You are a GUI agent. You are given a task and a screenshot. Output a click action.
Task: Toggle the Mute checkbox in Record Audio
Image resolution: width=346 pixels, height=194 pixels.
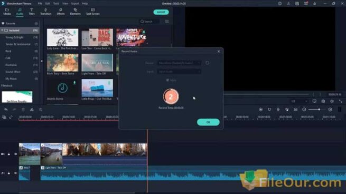tap(167, 80)
